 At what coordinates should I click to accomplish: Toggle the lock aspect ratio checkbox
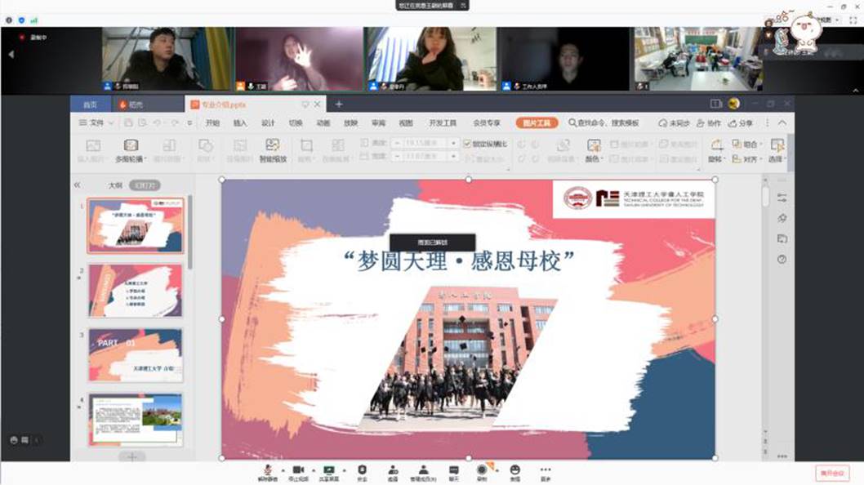point(467,144)
